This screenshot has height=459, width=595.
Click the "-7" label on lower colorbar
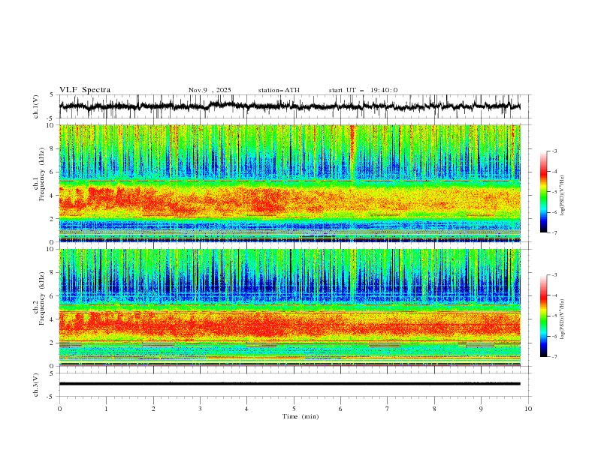[554, 357]
